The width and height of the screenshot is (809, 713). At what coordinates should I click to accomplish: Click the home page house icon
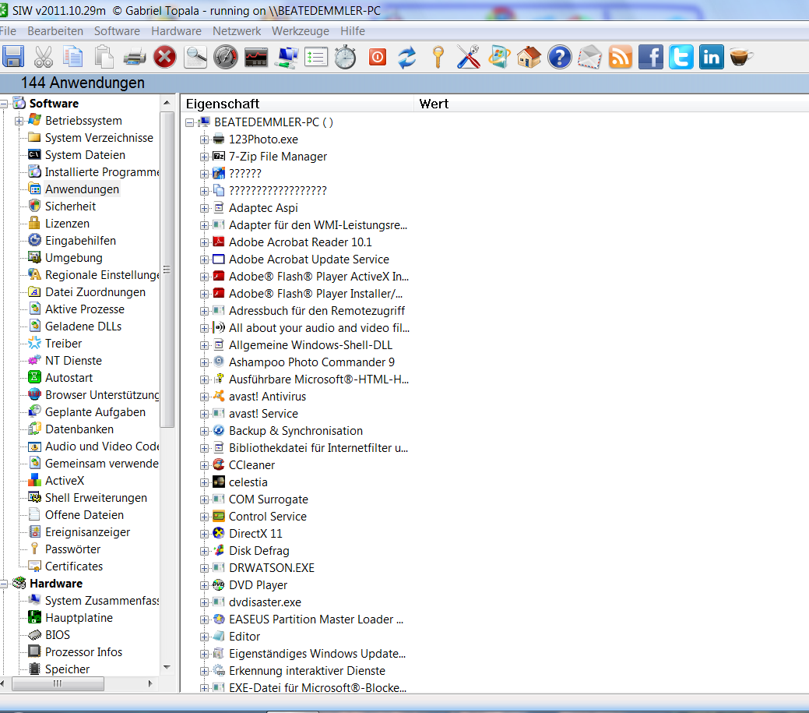tap(529, 57)
